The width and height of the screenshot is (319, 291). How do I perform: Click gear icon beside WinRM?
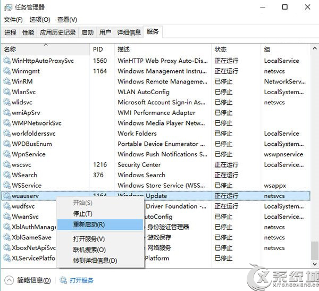7,81
